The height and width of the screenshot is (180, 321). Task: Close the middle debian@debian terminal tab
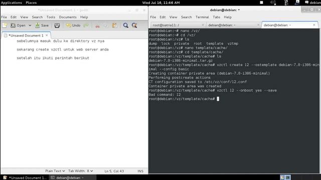[258, 25]
